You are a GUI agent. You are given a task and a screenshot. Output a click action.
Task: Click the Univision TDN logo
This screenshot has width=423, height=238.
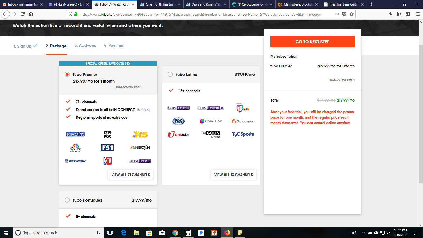pyautogui.click(x=243, y=108)
